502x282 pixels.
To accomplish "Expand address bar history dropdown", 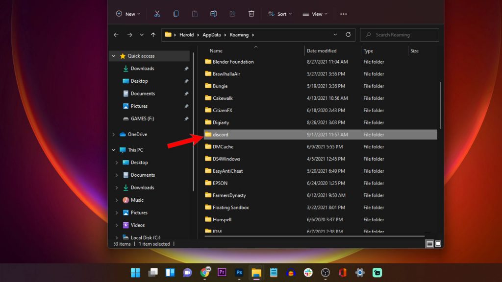I will click(x=335, y=35).
